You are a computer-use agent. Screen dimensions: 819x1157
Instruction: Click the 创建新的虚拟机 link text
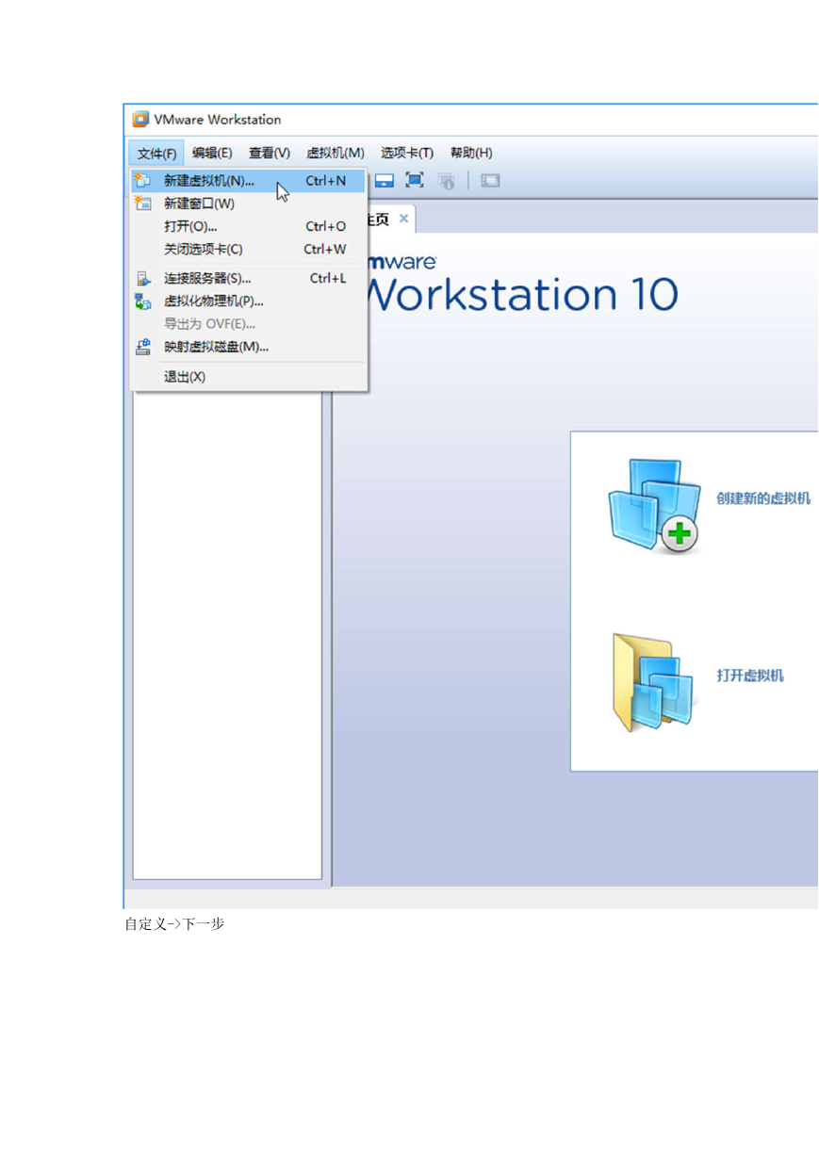763,499
